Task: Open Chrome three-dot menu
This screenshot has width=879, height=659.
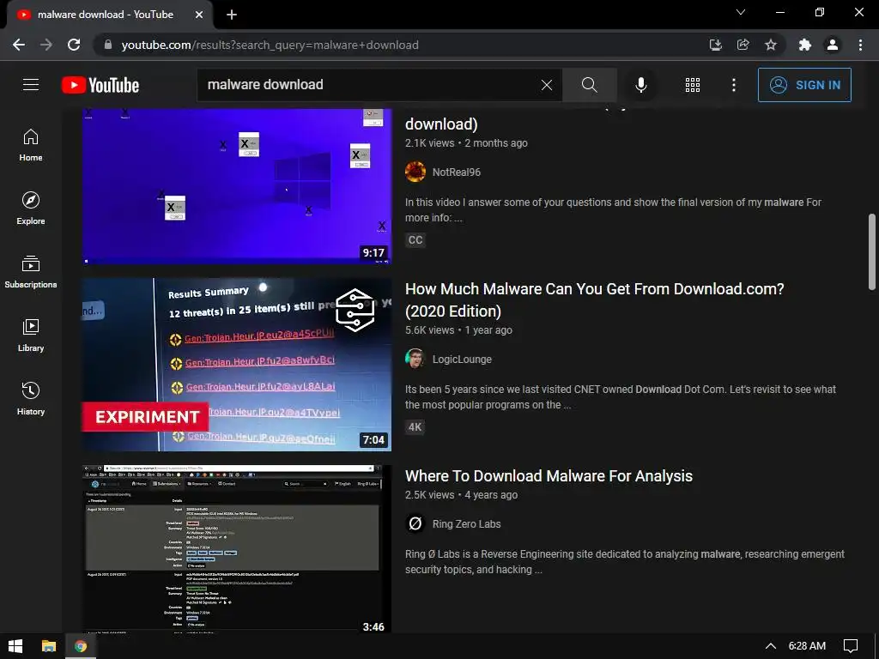Action: 860,45
